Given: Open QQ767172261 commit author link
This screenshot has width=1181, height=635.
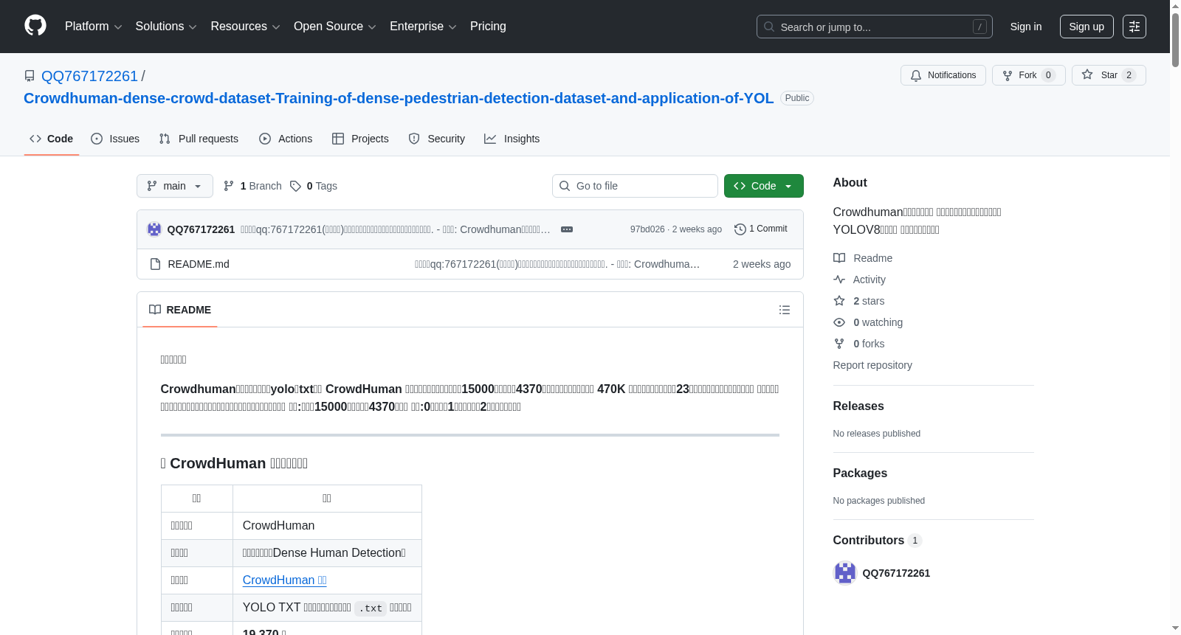Looking at the screenshot, I should coord(201,229).
